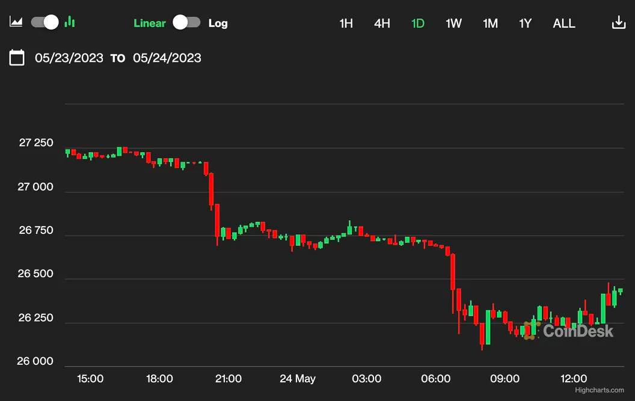The height and width of the screenshot is (401, 635).
Task: Open the Highcharts.com credit link
Action: [x=599, y=390]
